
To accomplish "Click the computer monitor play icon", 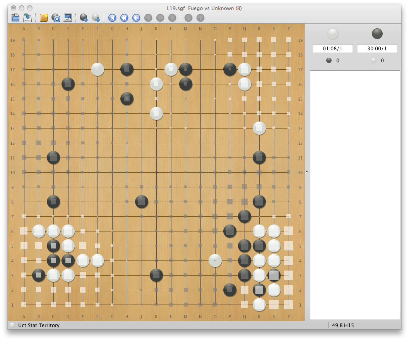I will point(68,17).
